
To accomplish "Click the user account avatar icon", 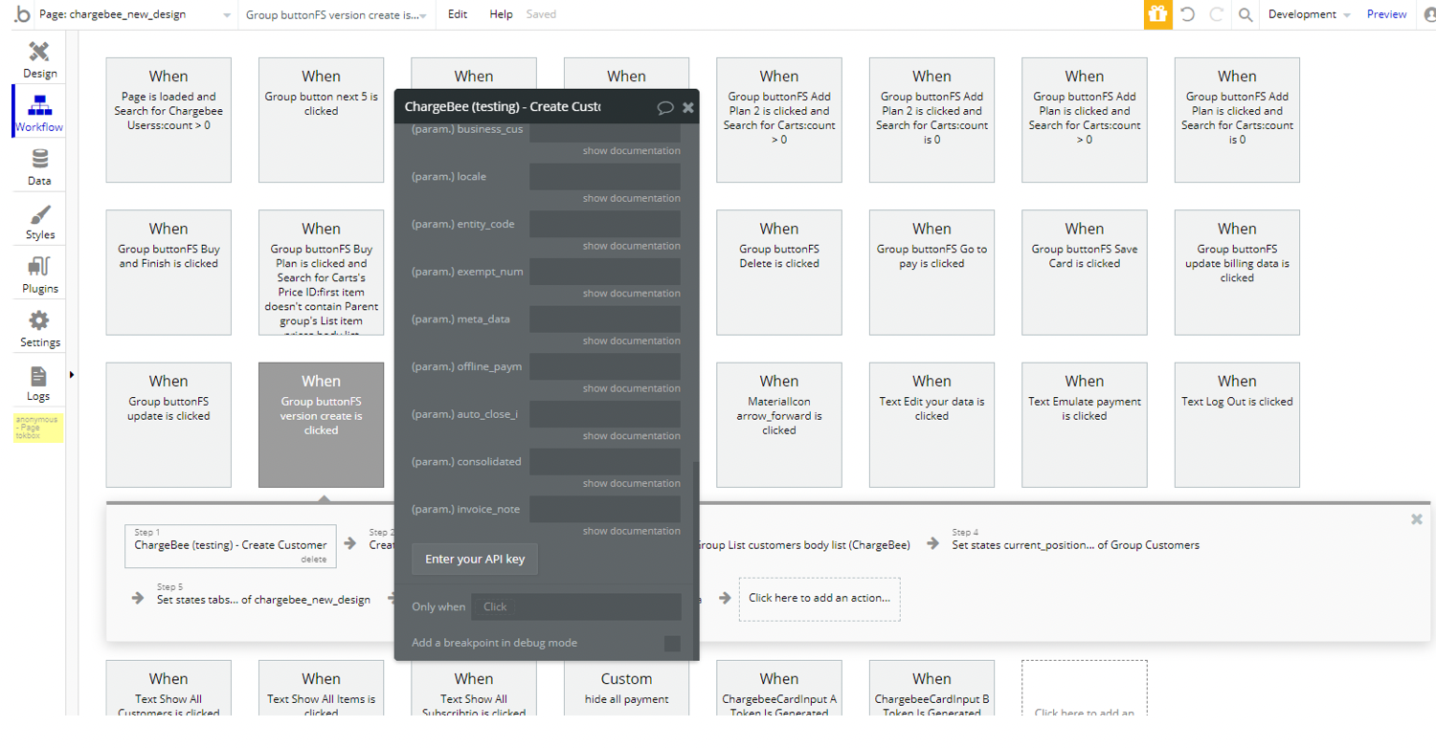I will (x=1429, y=14).
